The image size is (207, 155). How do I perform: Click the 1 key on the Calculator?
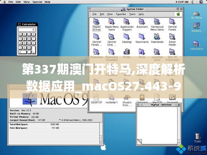click(20, 48)
